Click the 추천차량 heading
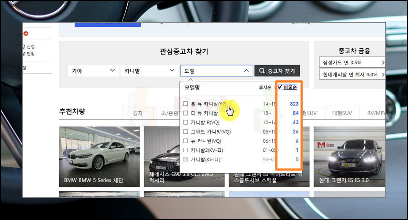 click(x=72, y=111)
